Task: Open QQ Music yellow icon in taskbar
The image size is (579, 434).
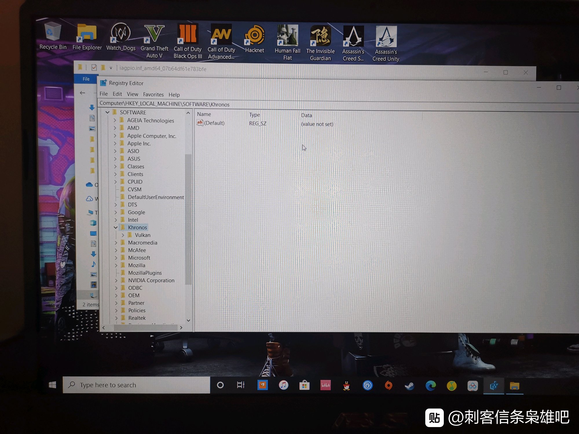Action: click(x=452, y=386)
